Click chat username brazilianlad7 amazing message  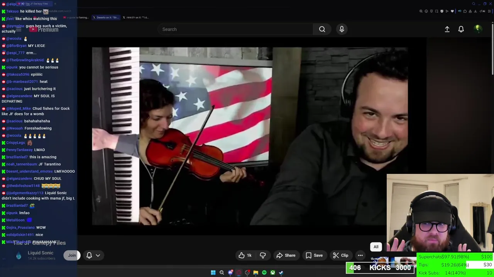17,157
